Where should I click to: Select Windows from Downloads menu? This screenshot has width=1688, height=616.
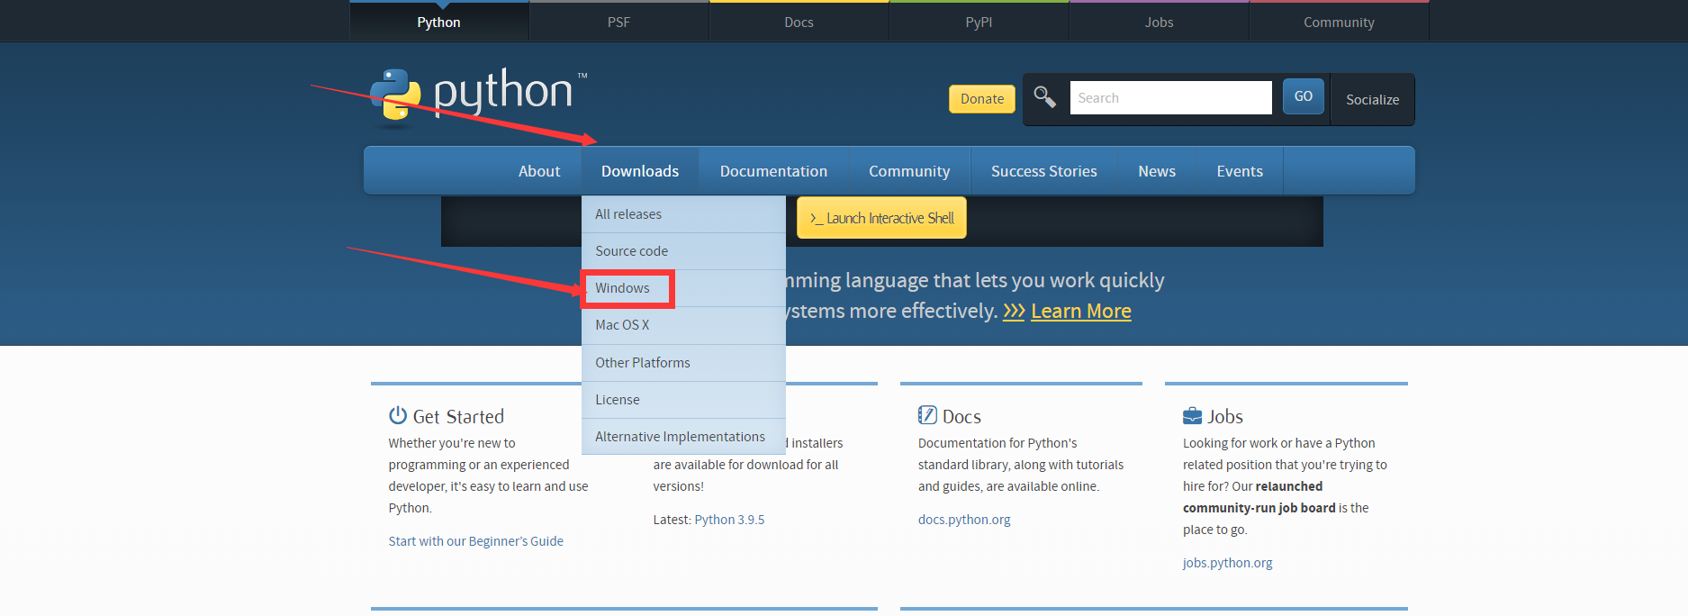pos(683,288)
